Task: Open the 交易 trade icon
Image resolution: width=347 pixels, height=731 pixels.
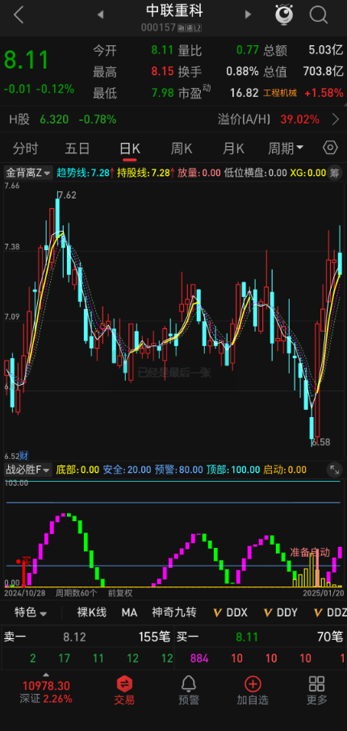Action: [124, 691]
